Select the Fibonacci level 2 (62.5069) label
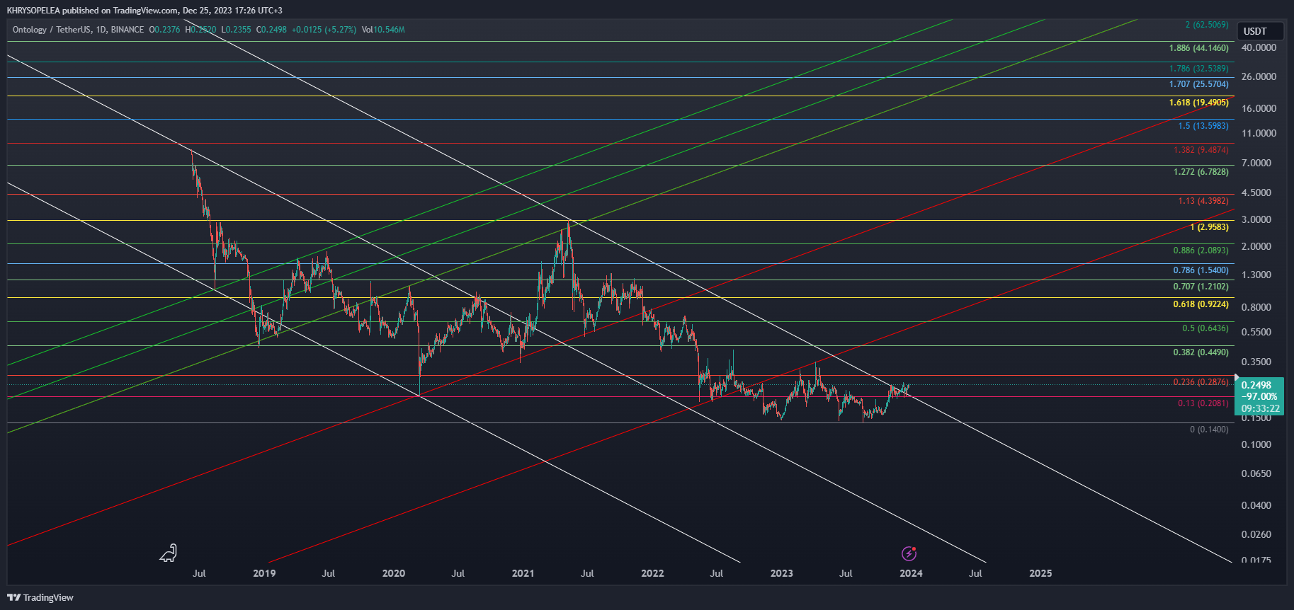The image size is (1294, 610). tap(1207, 25)
